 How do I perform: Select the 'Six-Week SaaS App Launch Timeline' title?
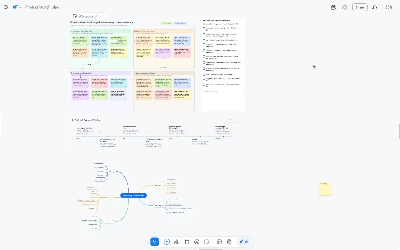86,120
